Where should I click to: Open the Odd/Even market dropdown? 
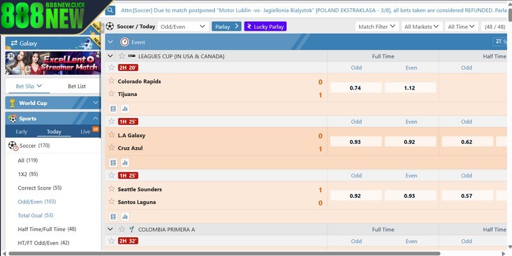point(184,26)
